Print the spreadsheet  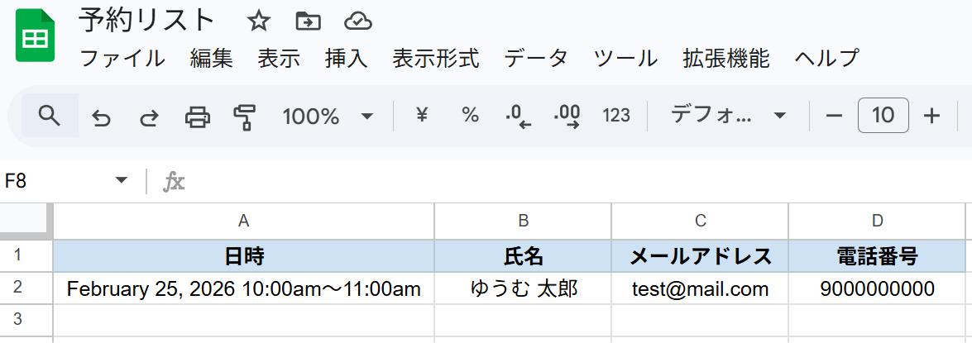point(197,117)
